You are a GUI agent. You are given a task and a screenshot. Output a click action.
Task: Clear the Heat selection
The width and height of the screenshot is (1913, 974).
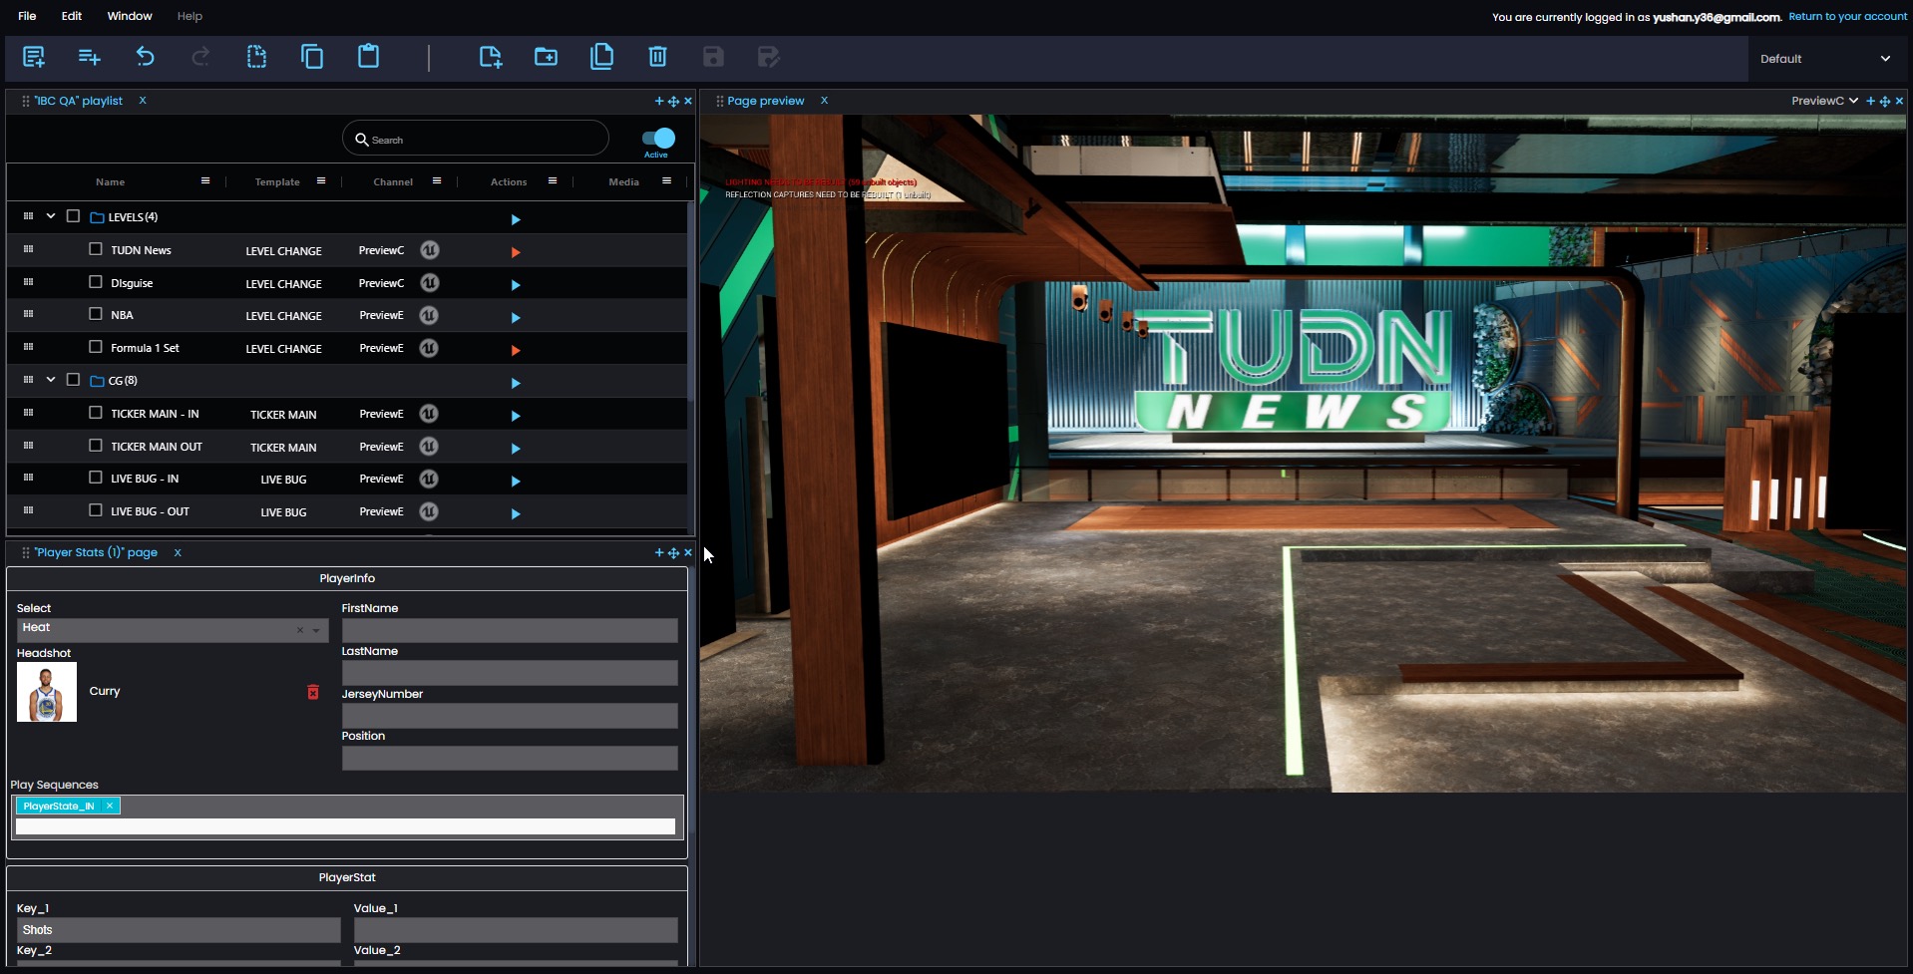299,630
